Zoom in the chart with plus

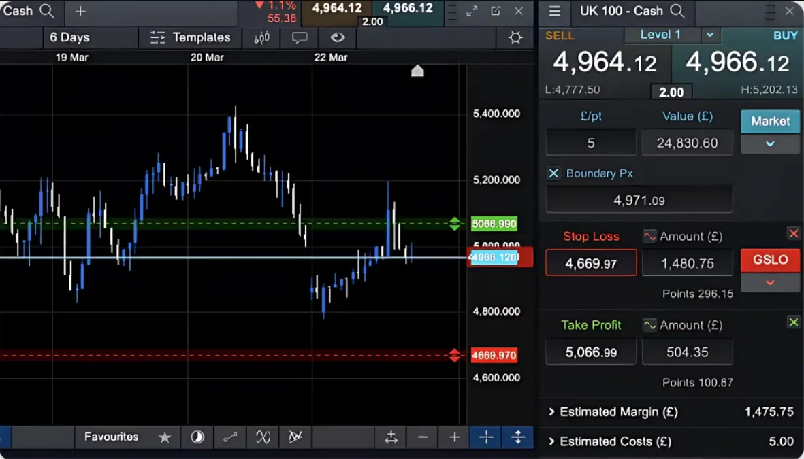tap(454, 437)
